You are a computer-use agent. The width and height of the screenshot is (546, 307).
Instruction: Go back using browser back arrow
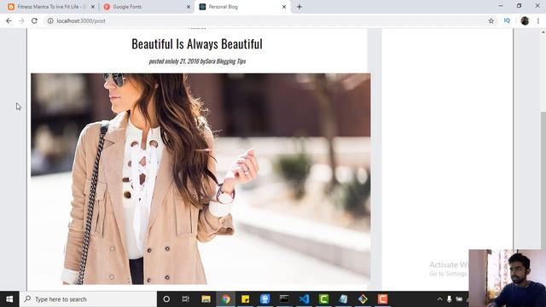9,20
